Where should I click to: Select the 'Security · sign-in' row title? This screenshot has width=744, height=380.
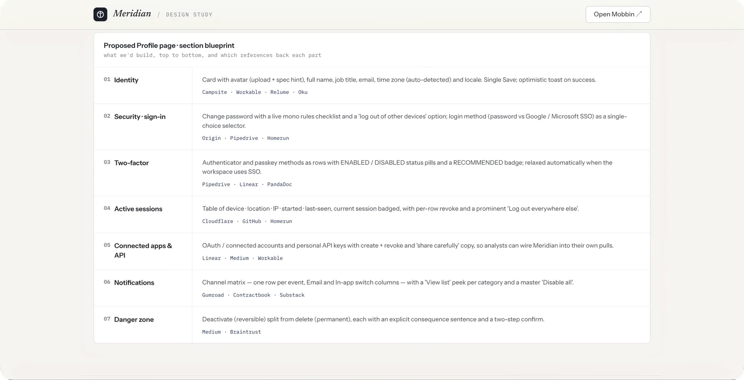(x=140, y=117)
